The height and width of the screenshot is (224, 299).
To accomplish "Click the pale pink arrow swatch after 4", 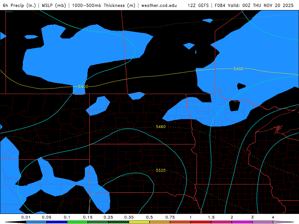I will click(x=283, y=222).
